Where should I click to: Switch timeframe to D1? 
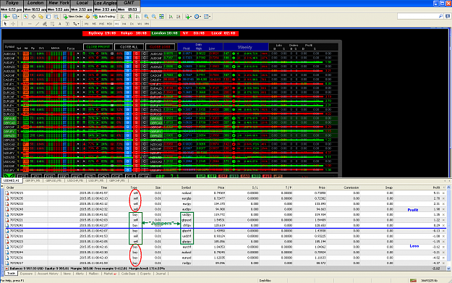point(132,24)
